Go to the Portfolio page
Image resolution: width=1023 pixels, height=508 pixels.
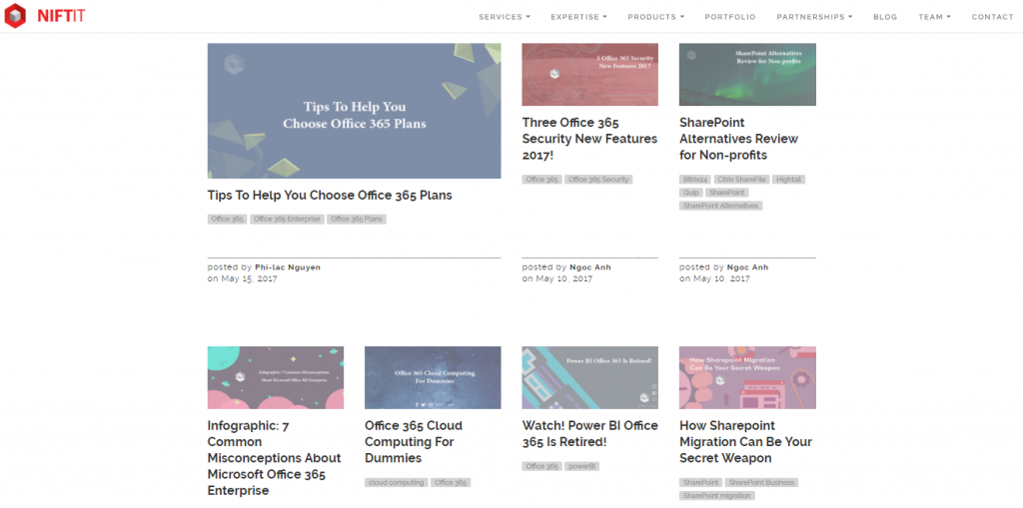click(730, 17)
